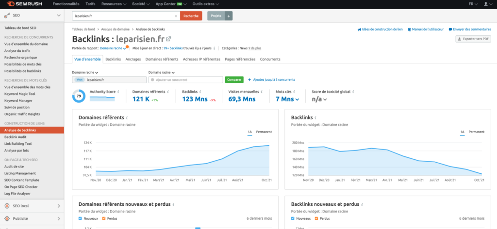Screen dimensions: 497x229
Task: Open Idées de construction de lien link
Action: [x=380, y=30]
